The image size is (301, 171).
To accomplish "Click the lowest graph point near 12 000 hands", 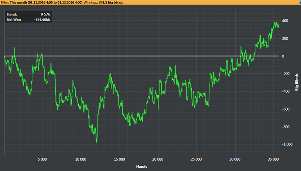I will click(x=97, y=142).
